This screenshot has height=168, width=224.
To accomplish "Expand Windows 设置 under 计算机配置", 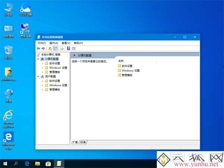I will click(42, 68).
